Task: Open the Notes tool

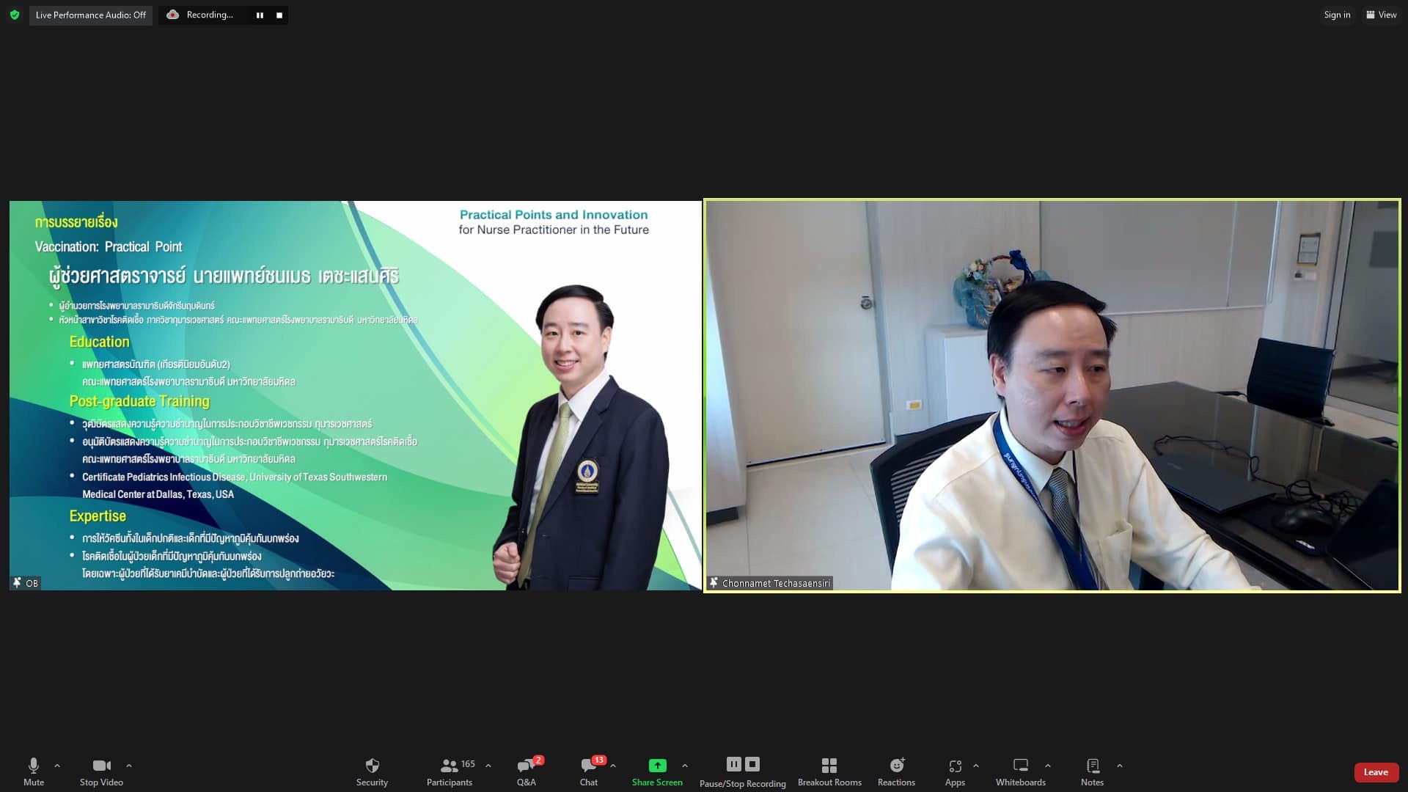Action: point(1092,771)
